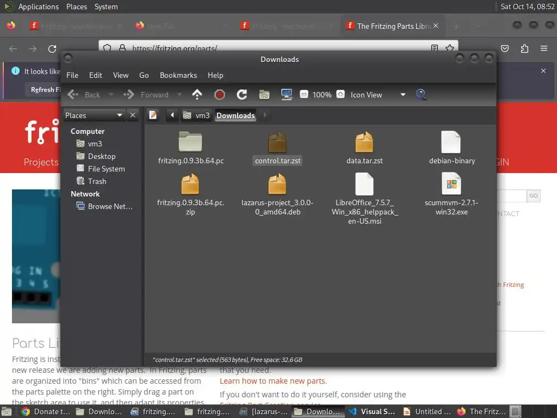Image resolution: width=557 pixels, height=418 pixels.
Task: Open the Bookmarks menu
Action: pyautogui.click(x=178, y=75)
